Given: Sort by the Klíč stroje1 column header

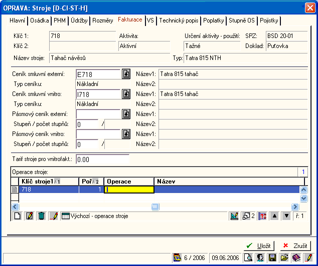Looking at the screenshot, I should point(49,181).
